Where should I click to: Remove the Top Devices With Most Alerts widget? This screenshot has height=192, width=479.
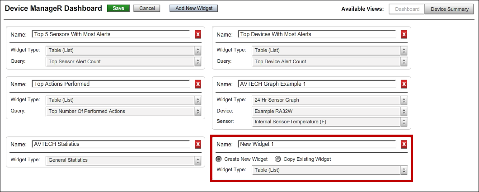click(404, 34)
